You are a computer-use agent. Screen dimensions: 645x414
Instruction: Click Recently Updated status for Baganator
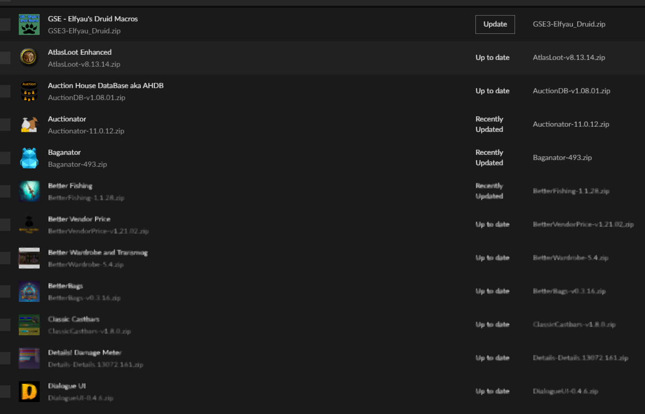[489, 157]
